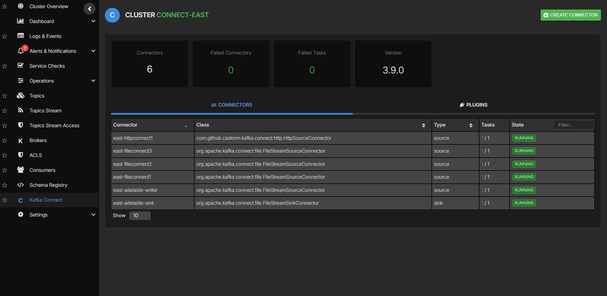
Task: Toggle favorite star next to Logs & Events
Action: 5,37
